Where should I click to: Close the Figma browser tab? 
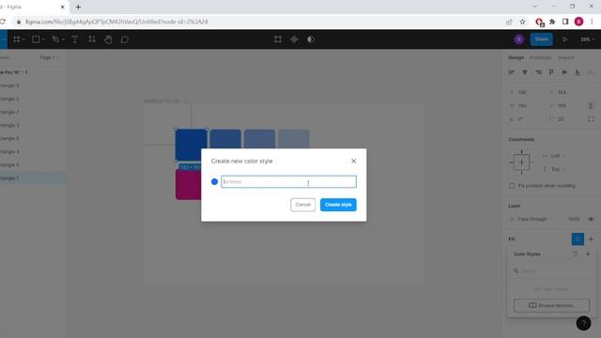pos(63,7)
